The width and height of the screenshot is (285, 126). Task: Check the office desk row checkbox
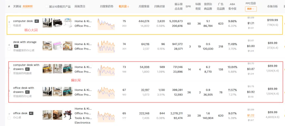(x=9, y=118)
